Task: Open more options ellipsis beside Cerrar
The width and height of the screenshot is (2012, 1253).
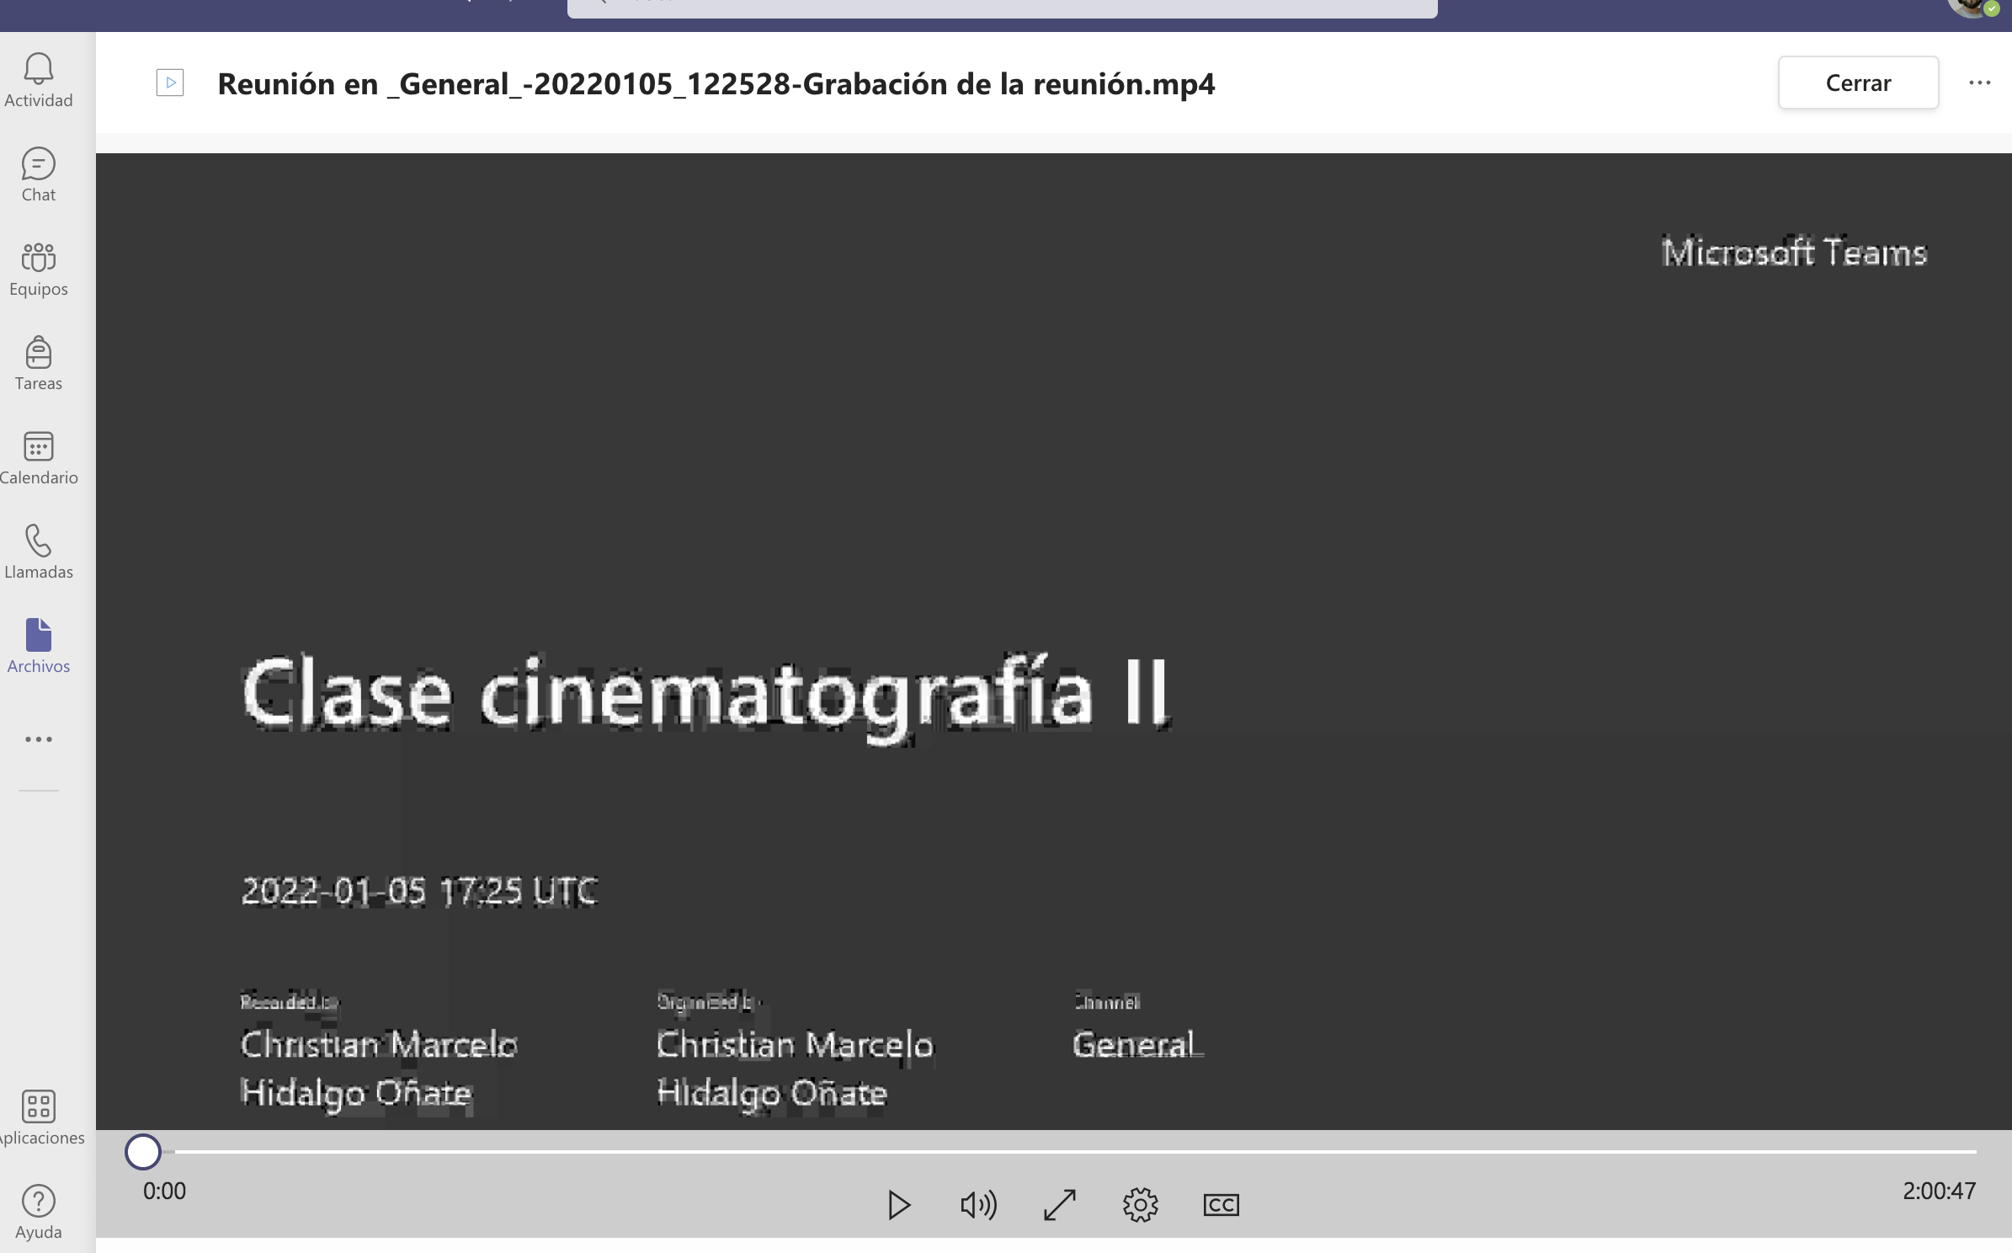Action: tap(1979, 83)
